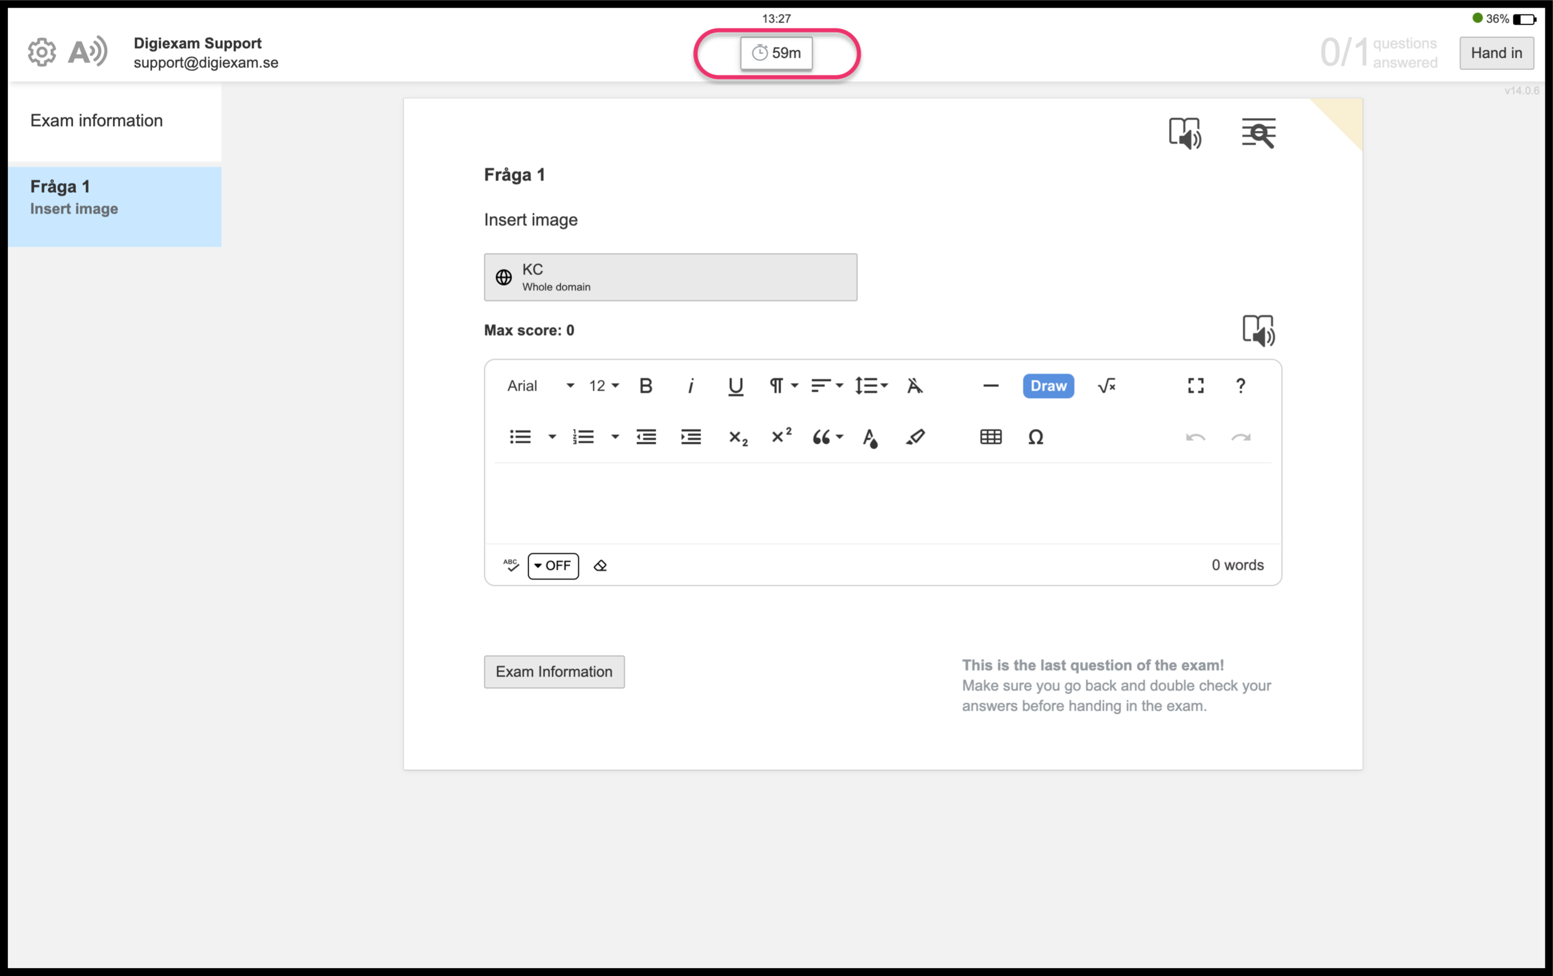Click the redo arrow
The image size is (1553, 976).
[x=1240, y=437]
